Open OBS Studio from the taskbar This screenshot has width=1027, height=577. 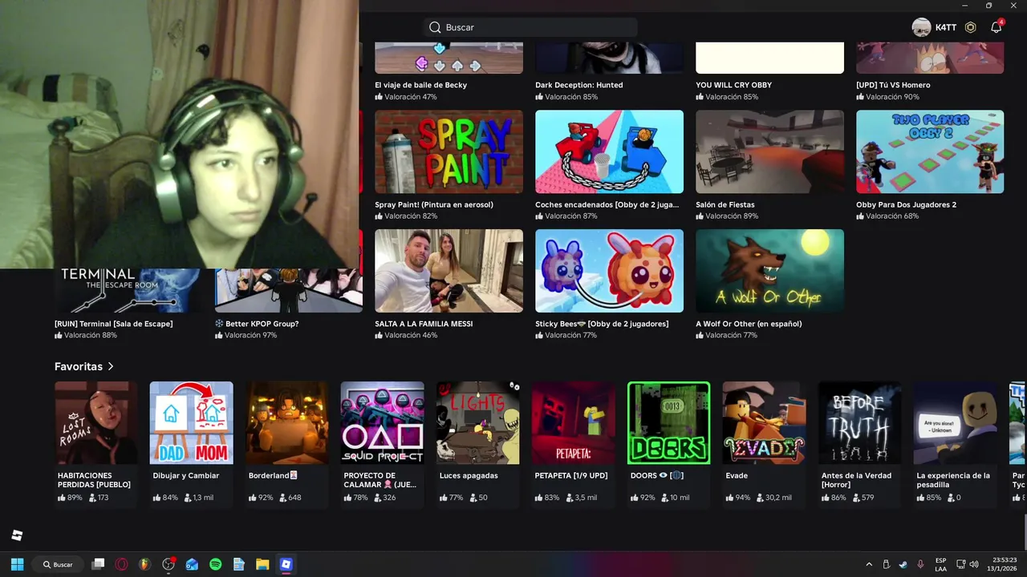(x=168, y=564)
